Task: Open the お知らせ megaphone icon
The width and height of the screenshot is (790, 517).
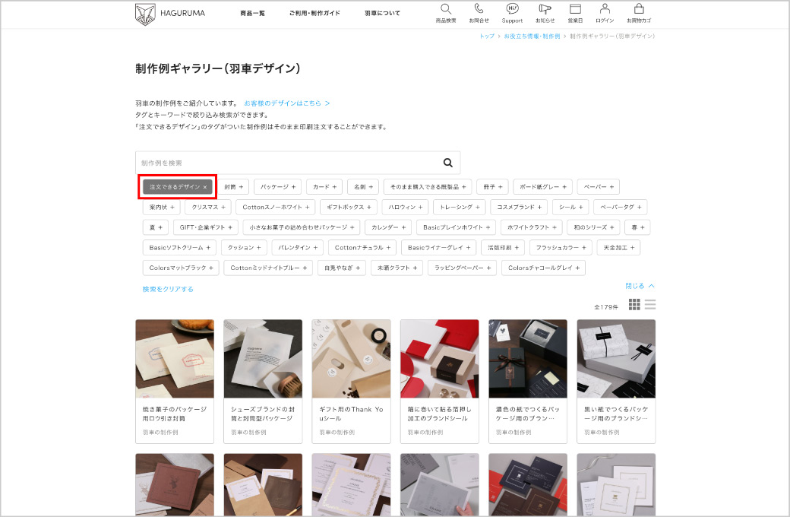Action: (x=544, y=10)
